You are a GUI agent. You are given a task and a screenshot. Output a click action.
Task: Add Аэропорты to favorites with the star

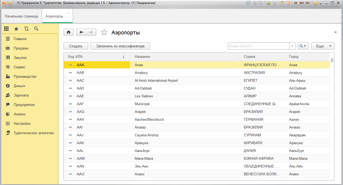pos(104,33)
